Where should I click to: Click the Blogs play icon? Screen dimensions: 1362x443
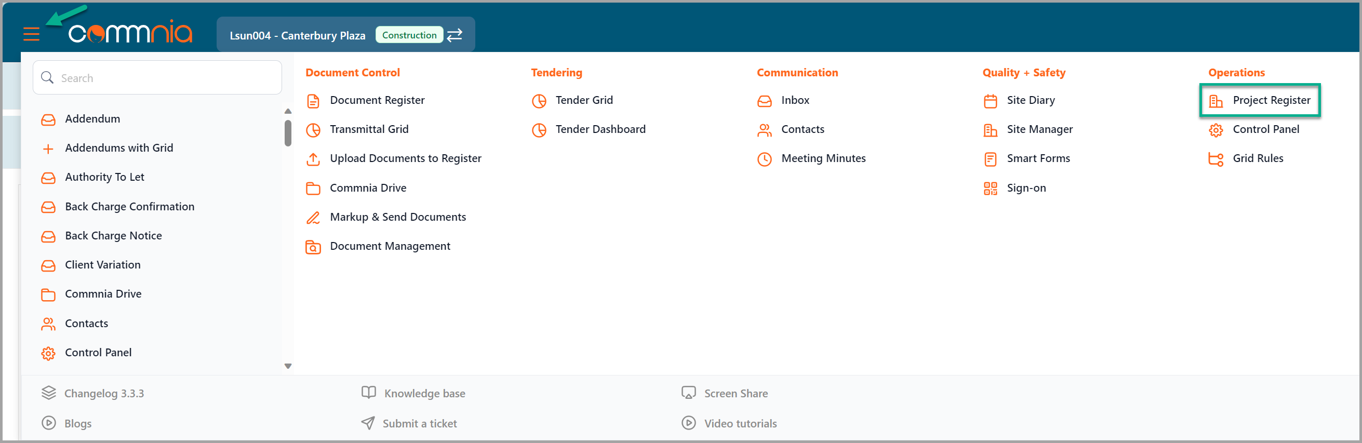[x=49, y=423]
